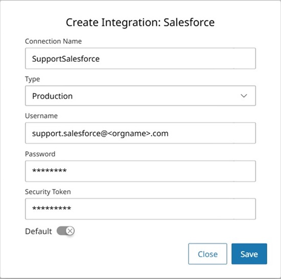Click the Security Token label text
Image resolution: width=281 pixels, height=279 pixels.
click(48, 192)
